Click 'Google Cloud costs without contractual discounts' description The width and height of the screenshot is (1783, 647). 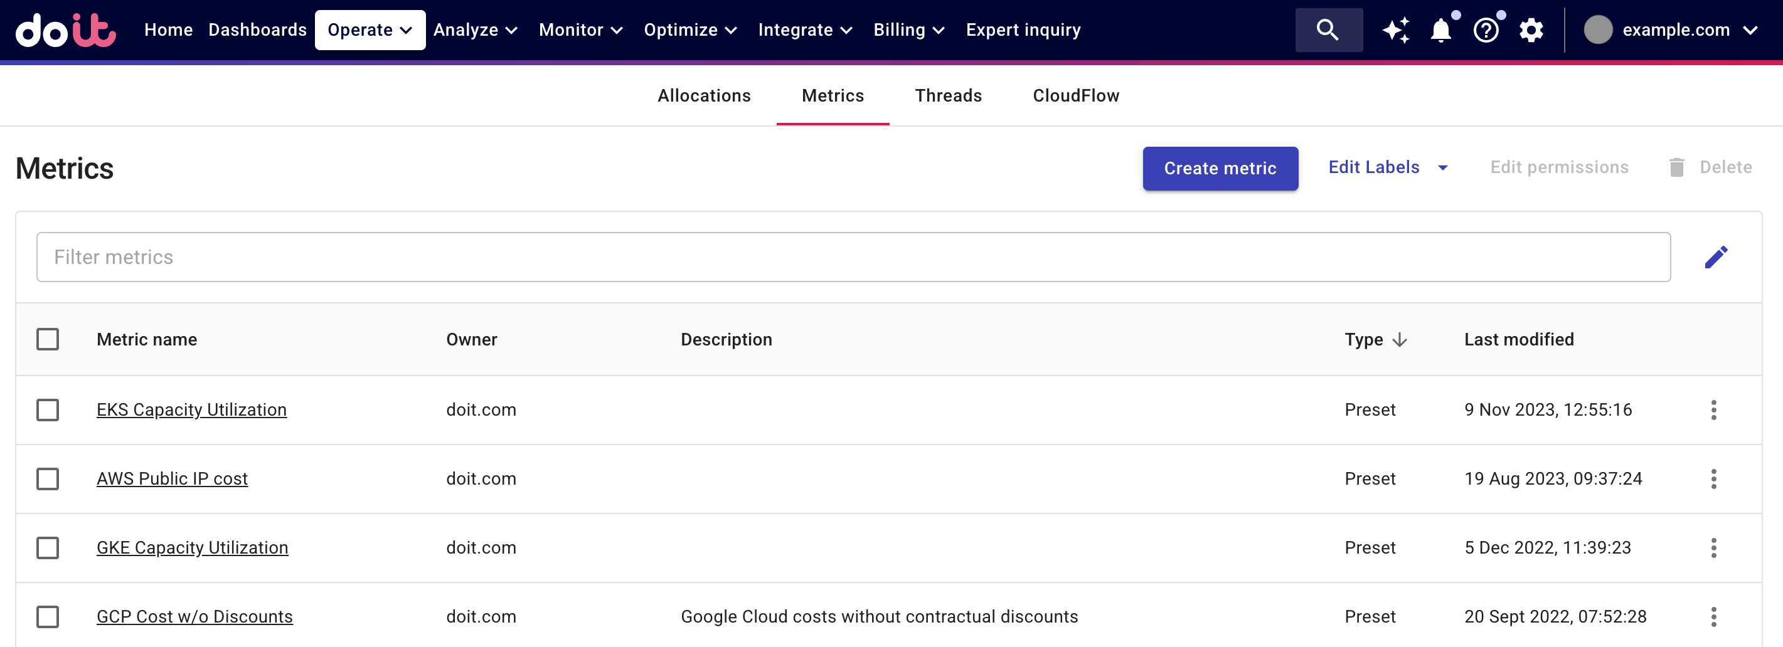pos(879,616)
